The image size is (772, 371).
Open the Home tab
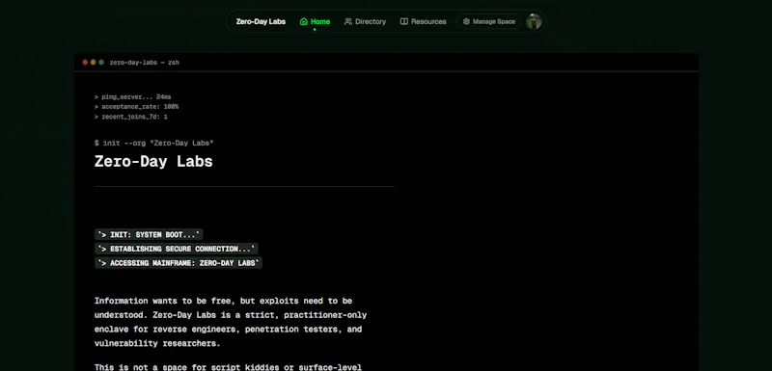(x=315, y=21)
